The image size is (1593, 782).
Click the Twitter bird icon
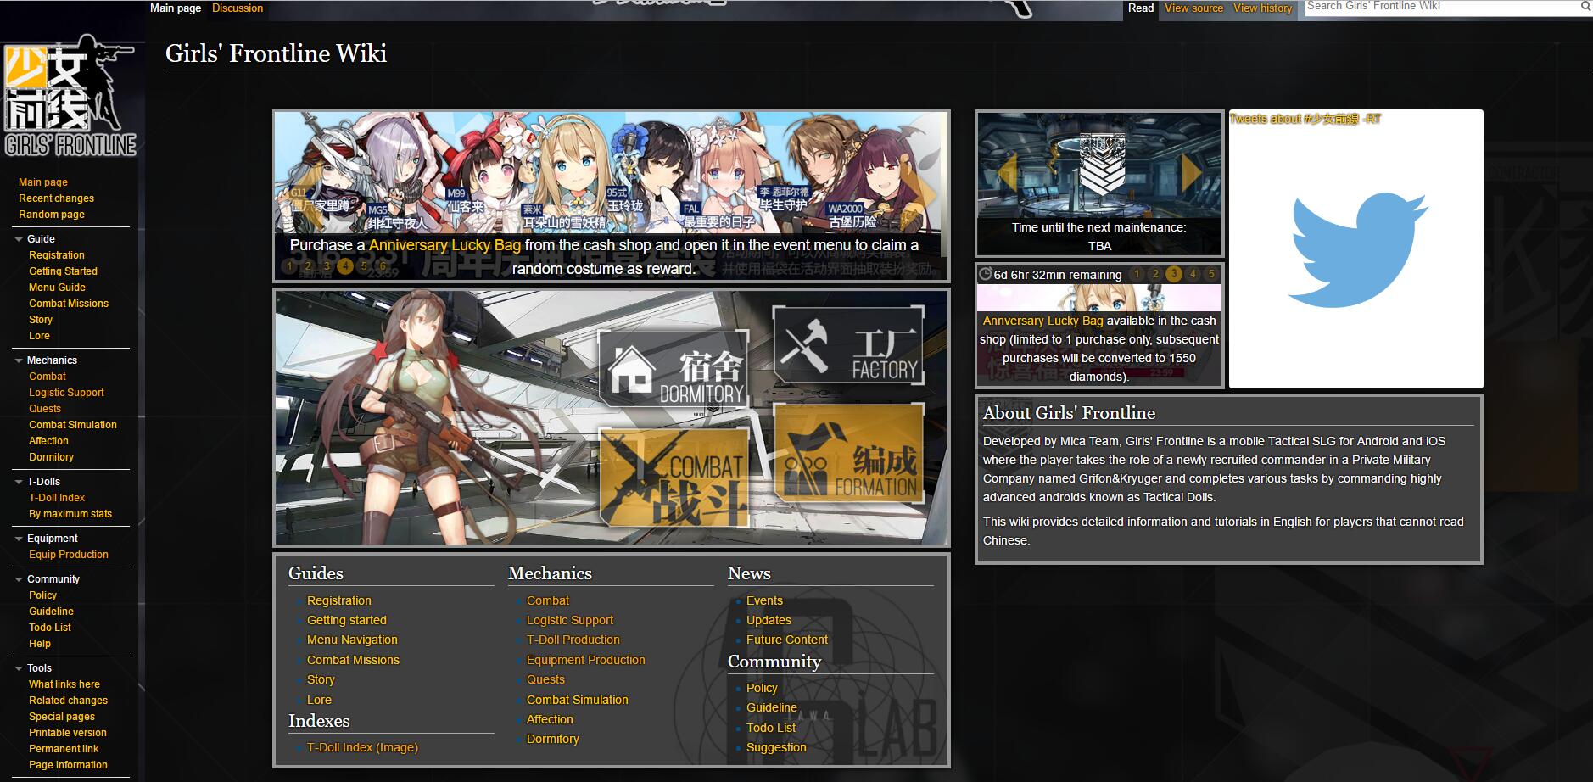click(1356, 249)
